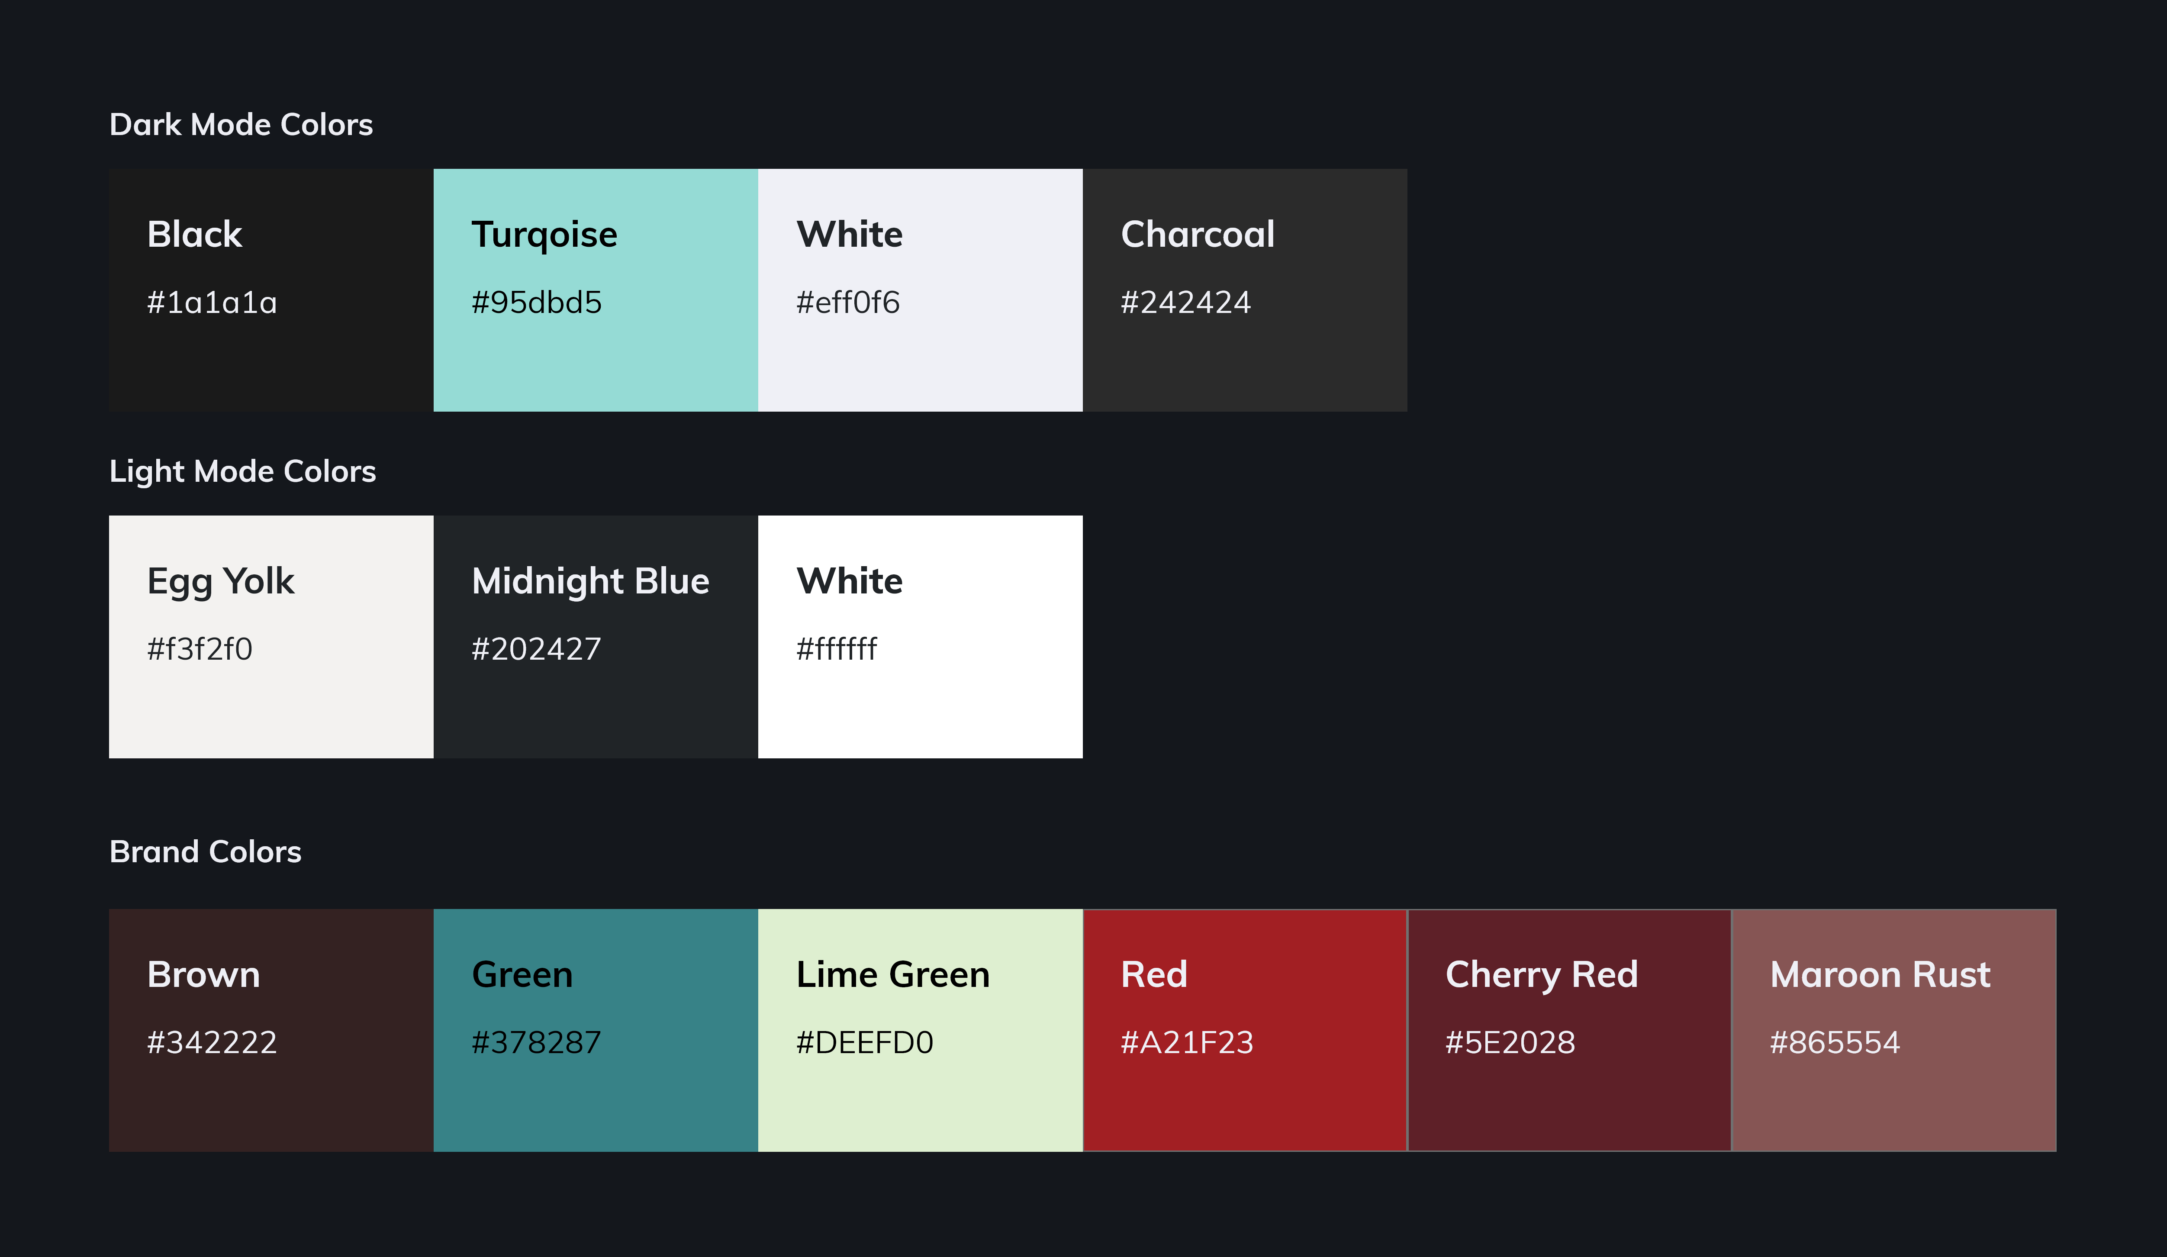2167x1257 pixels.
Task: Click the Maroon Rust name label
Action: (x=1880, y=974)
